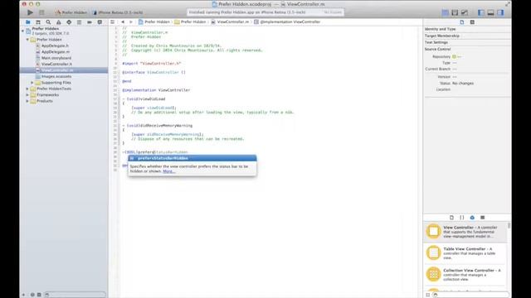
Task: Show the Breakpoint navigator
Action: 90,22
